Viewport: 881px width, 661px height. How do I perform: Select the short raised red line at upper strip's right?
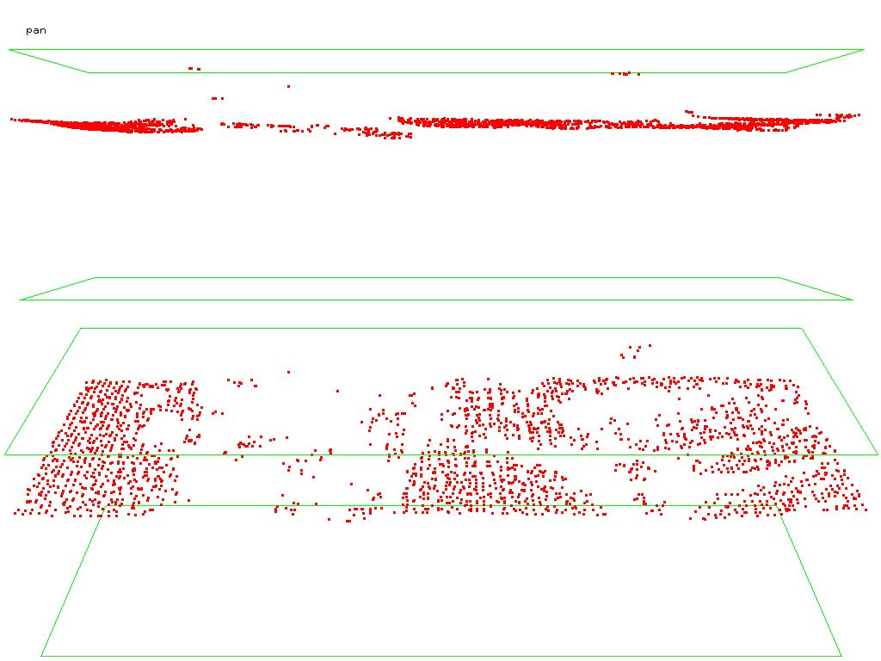click(714, 114)
